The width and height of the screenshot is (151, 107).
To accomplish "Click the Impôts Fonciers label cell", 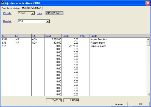I will 99,40.
